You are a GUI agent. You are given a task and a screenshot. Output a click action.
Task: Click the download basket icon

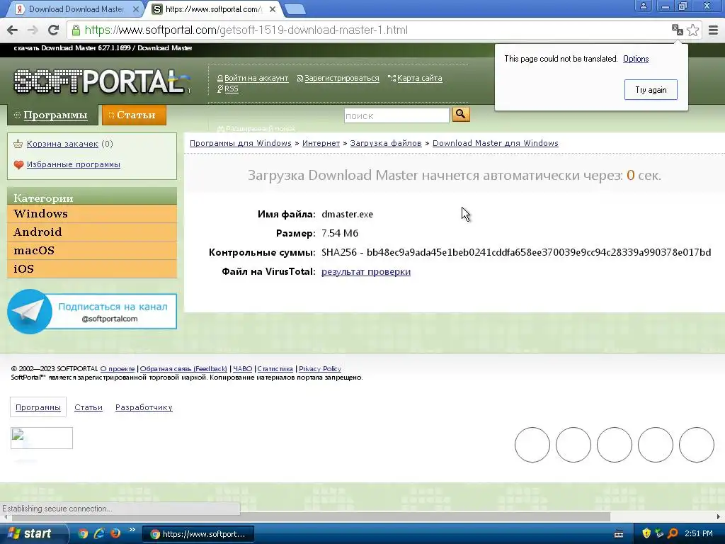[18, 144]
